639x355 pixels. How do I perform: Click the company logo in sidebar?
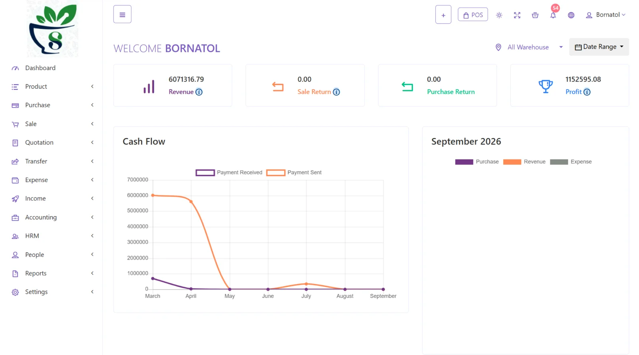(52, 29)
